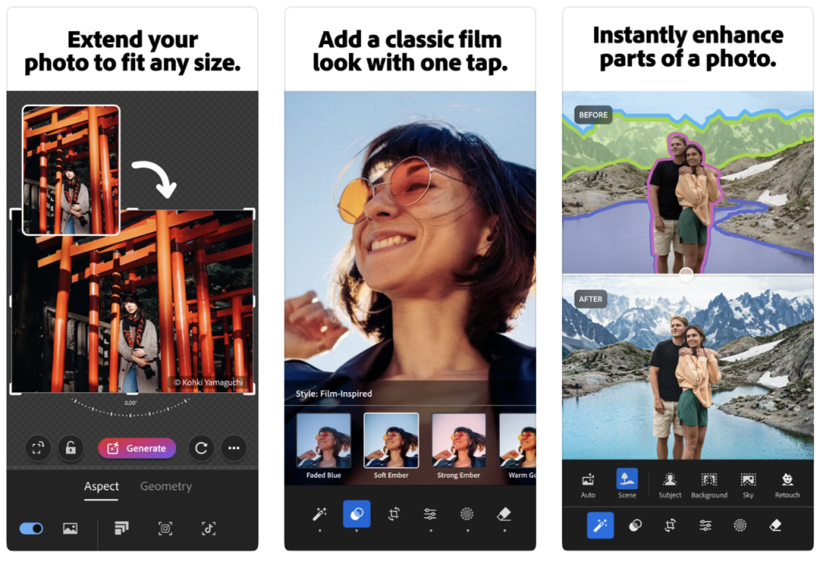Turn off the blue switch under Aspect
Viewport: 823px width, 568px height.
pos(31,528)
